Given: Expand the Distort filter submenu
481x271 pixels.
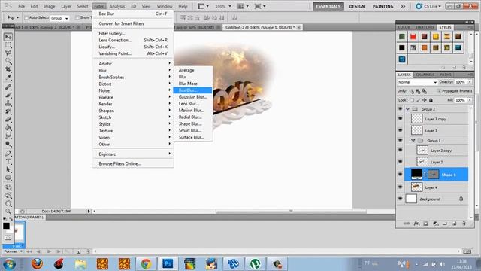Looking at the screenshot, I should coord(133,84).
